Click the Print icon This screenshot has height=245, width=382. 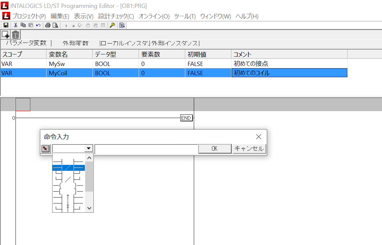(x=48, y=25)
